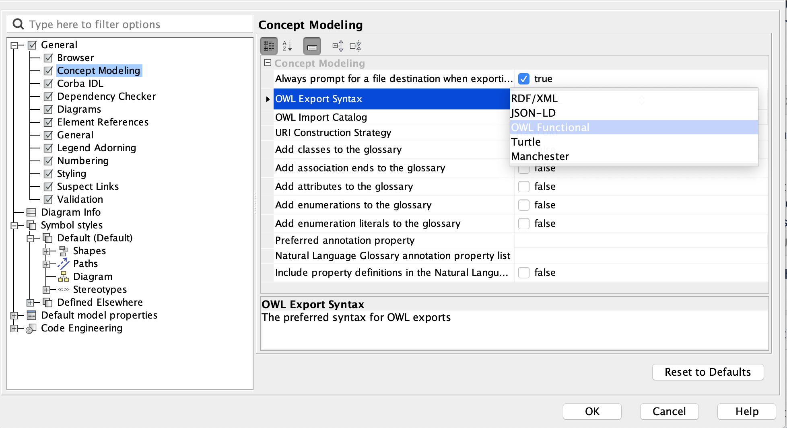
Task: Choose Turtle from the syntax list
Action: (526, 142)
